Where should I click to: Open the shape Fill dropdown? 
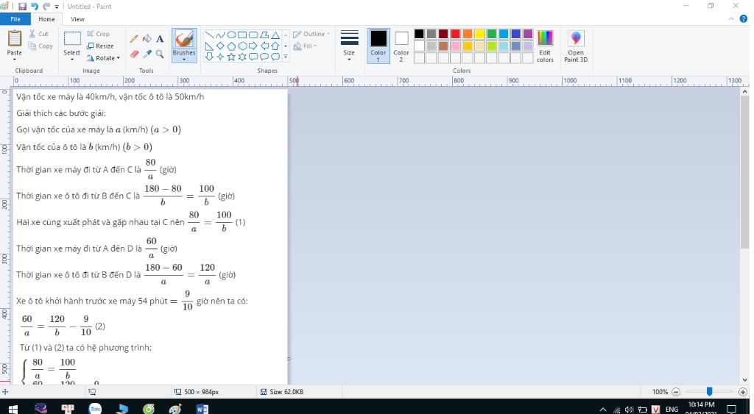306,46
